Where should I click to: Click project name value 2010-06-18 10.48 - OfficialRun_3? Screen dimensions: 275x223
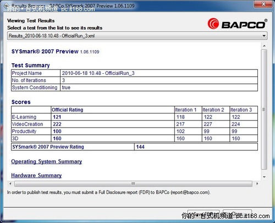click(x=98, y=73)
